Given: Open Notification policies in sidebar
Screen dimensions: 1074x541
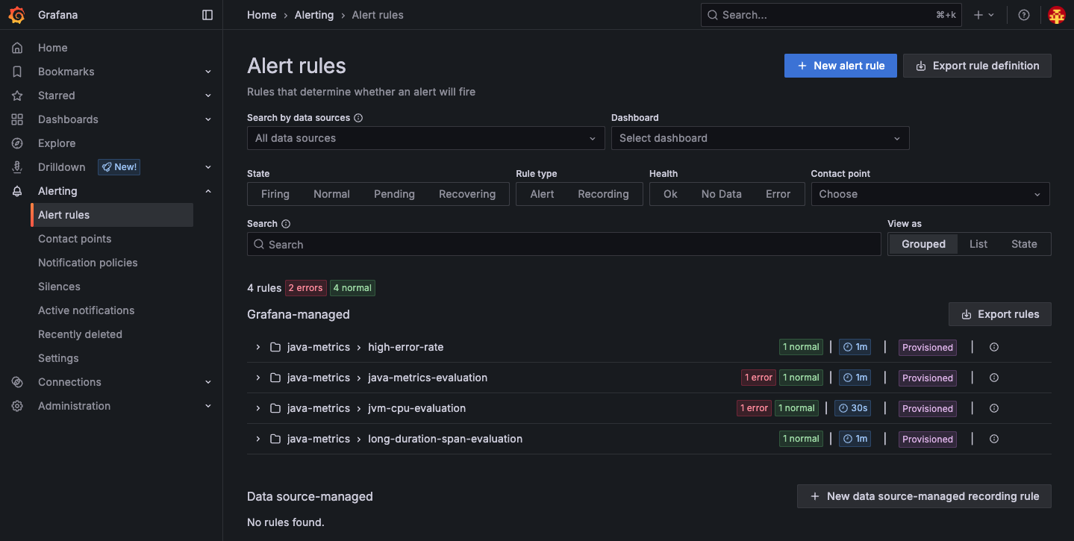Looking at the screenshot, I should tap(88, 263).
